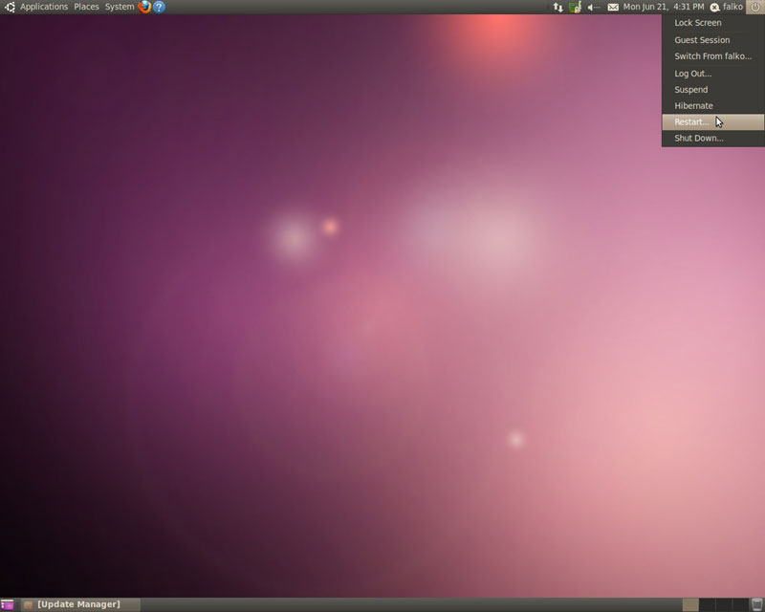This screenshot has width=765, height=612.
Task: Open the Applications menu
Action: pos(44,7)
